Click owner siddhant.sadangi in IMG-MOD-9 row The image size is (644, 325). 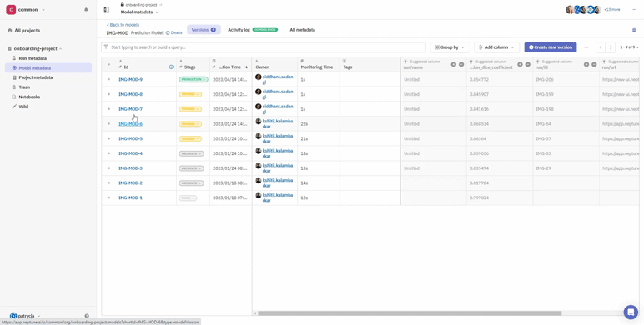click(278, 80)
